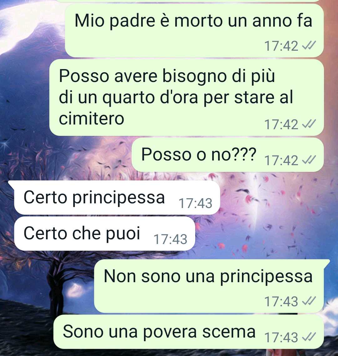Tap the 17:43 time on 'Sono una povera scema'

pyautogui.click(x=281, y=337)
